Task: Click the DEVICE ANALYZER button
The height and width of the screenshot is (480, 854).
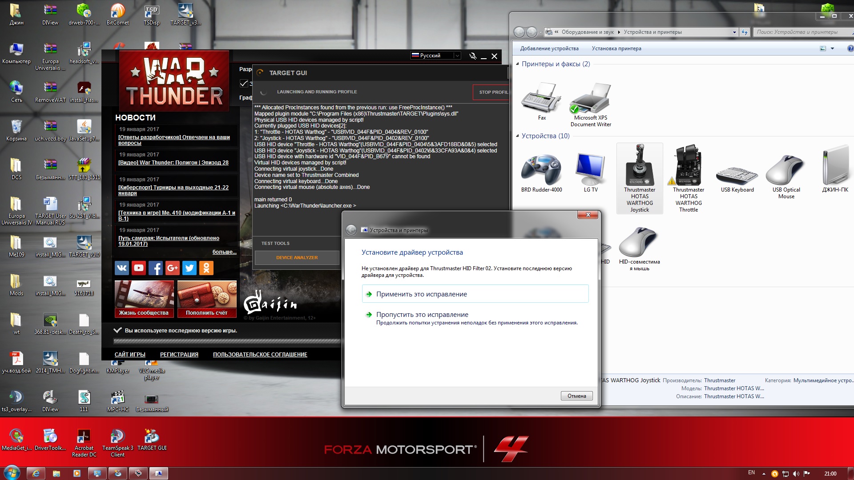Action: point(297,257)
